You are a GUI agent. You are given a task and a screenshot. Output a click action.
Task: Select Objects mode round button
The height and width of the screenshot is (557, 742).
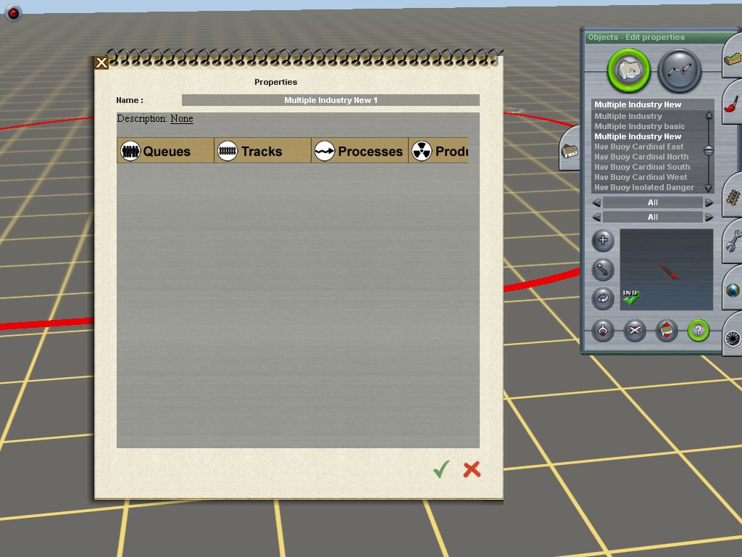[x=628, y=70]
